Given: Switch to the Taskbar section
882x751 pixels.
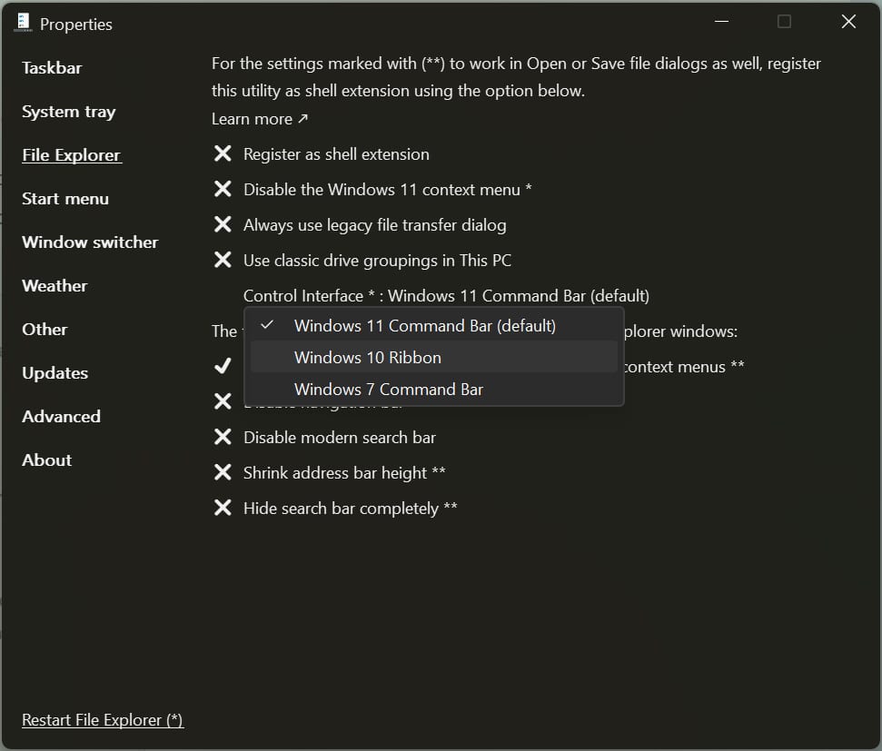Looking at the screenshot, I should pyautogui.click(x=52, y=67).
